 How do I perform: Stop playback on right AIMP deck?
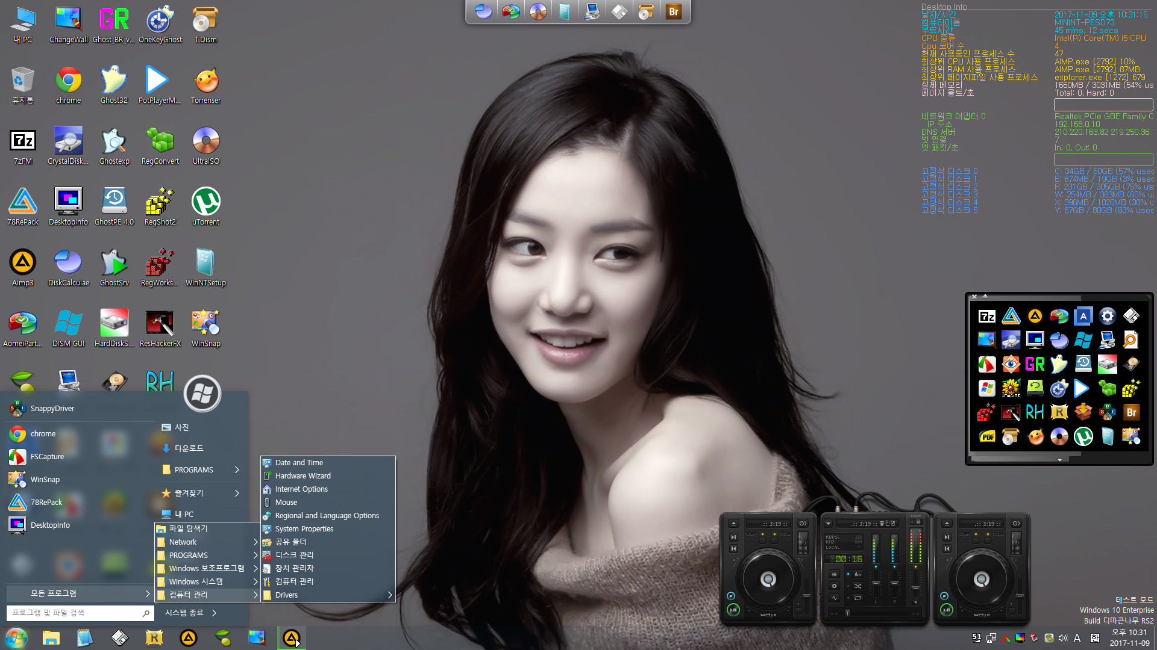tap(944, 596)
